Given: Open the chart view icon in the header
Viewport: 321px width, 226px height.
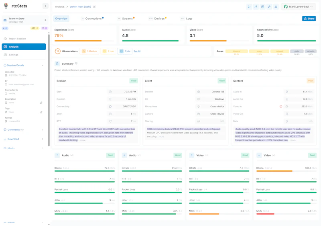Looking at the screenshot, I should point(249,7).
